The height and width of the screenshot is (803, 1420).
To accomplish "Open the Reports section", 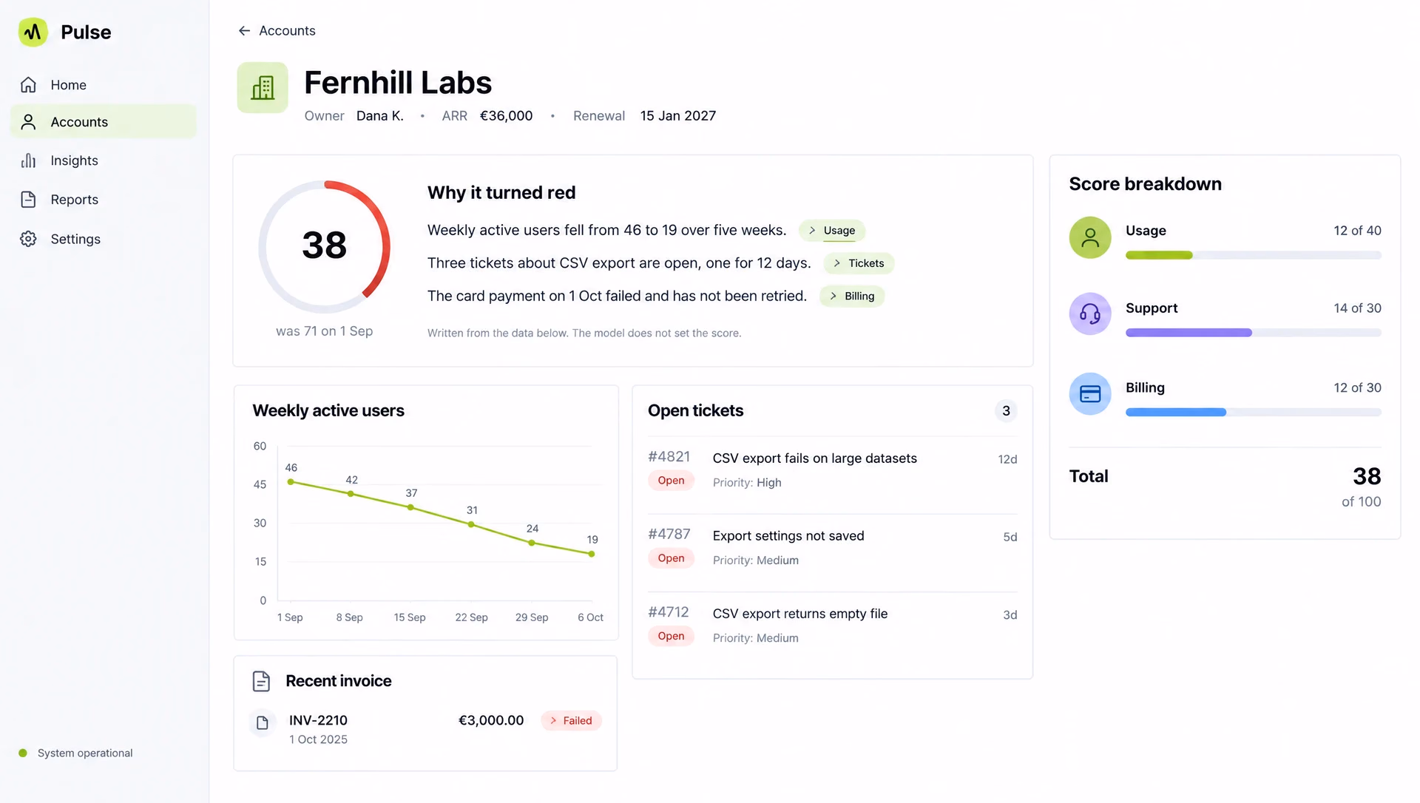I will point(104,200).
